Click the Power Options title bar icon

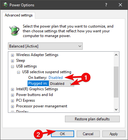tap(5, 5)
